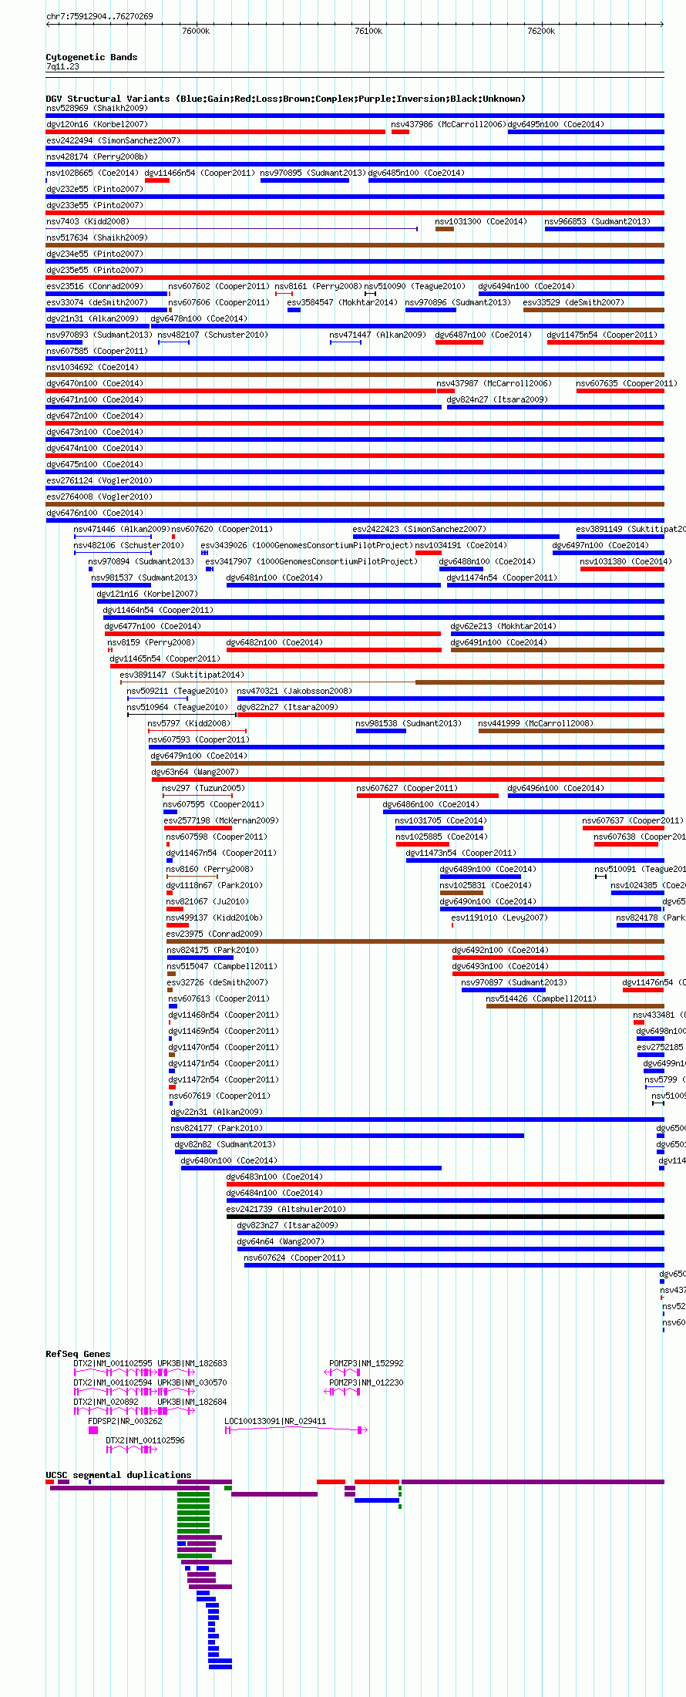Click dgv64n64 (Wang2007) label
Viewport: 686px width, 1697px height.
coord(281,1241)
